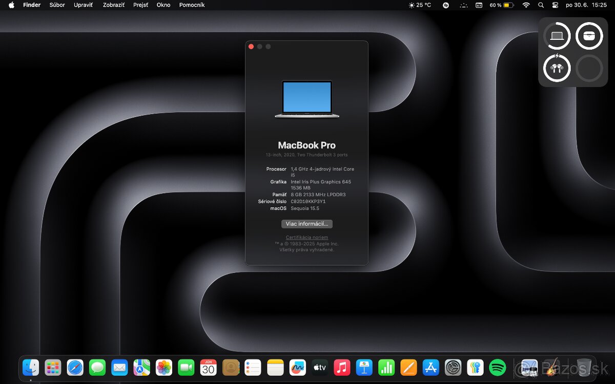615x384 pixels.
Task: Click the Sequoia 15.5 macOS version
Action: 305,208
